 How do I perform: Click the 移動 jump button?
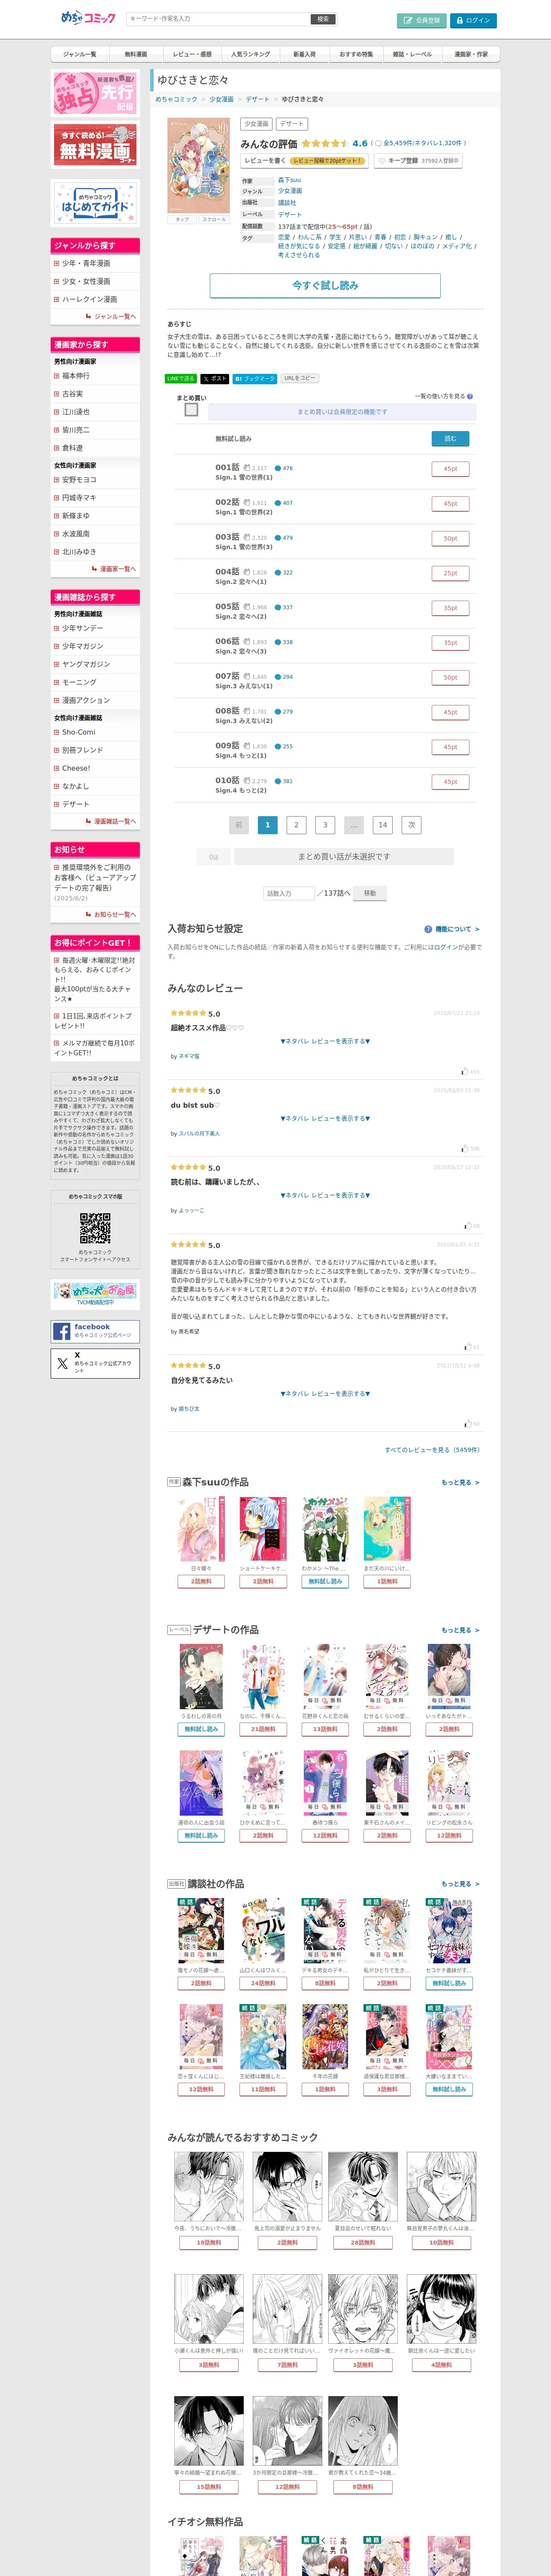pos(370,893)
